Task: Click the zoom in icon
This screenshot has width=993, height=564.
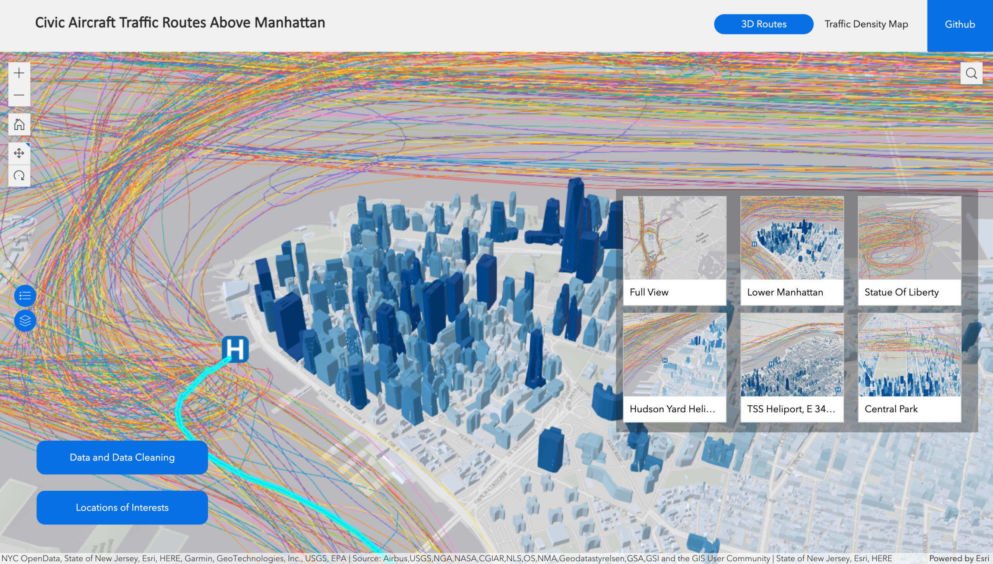Action: [18, 73]
